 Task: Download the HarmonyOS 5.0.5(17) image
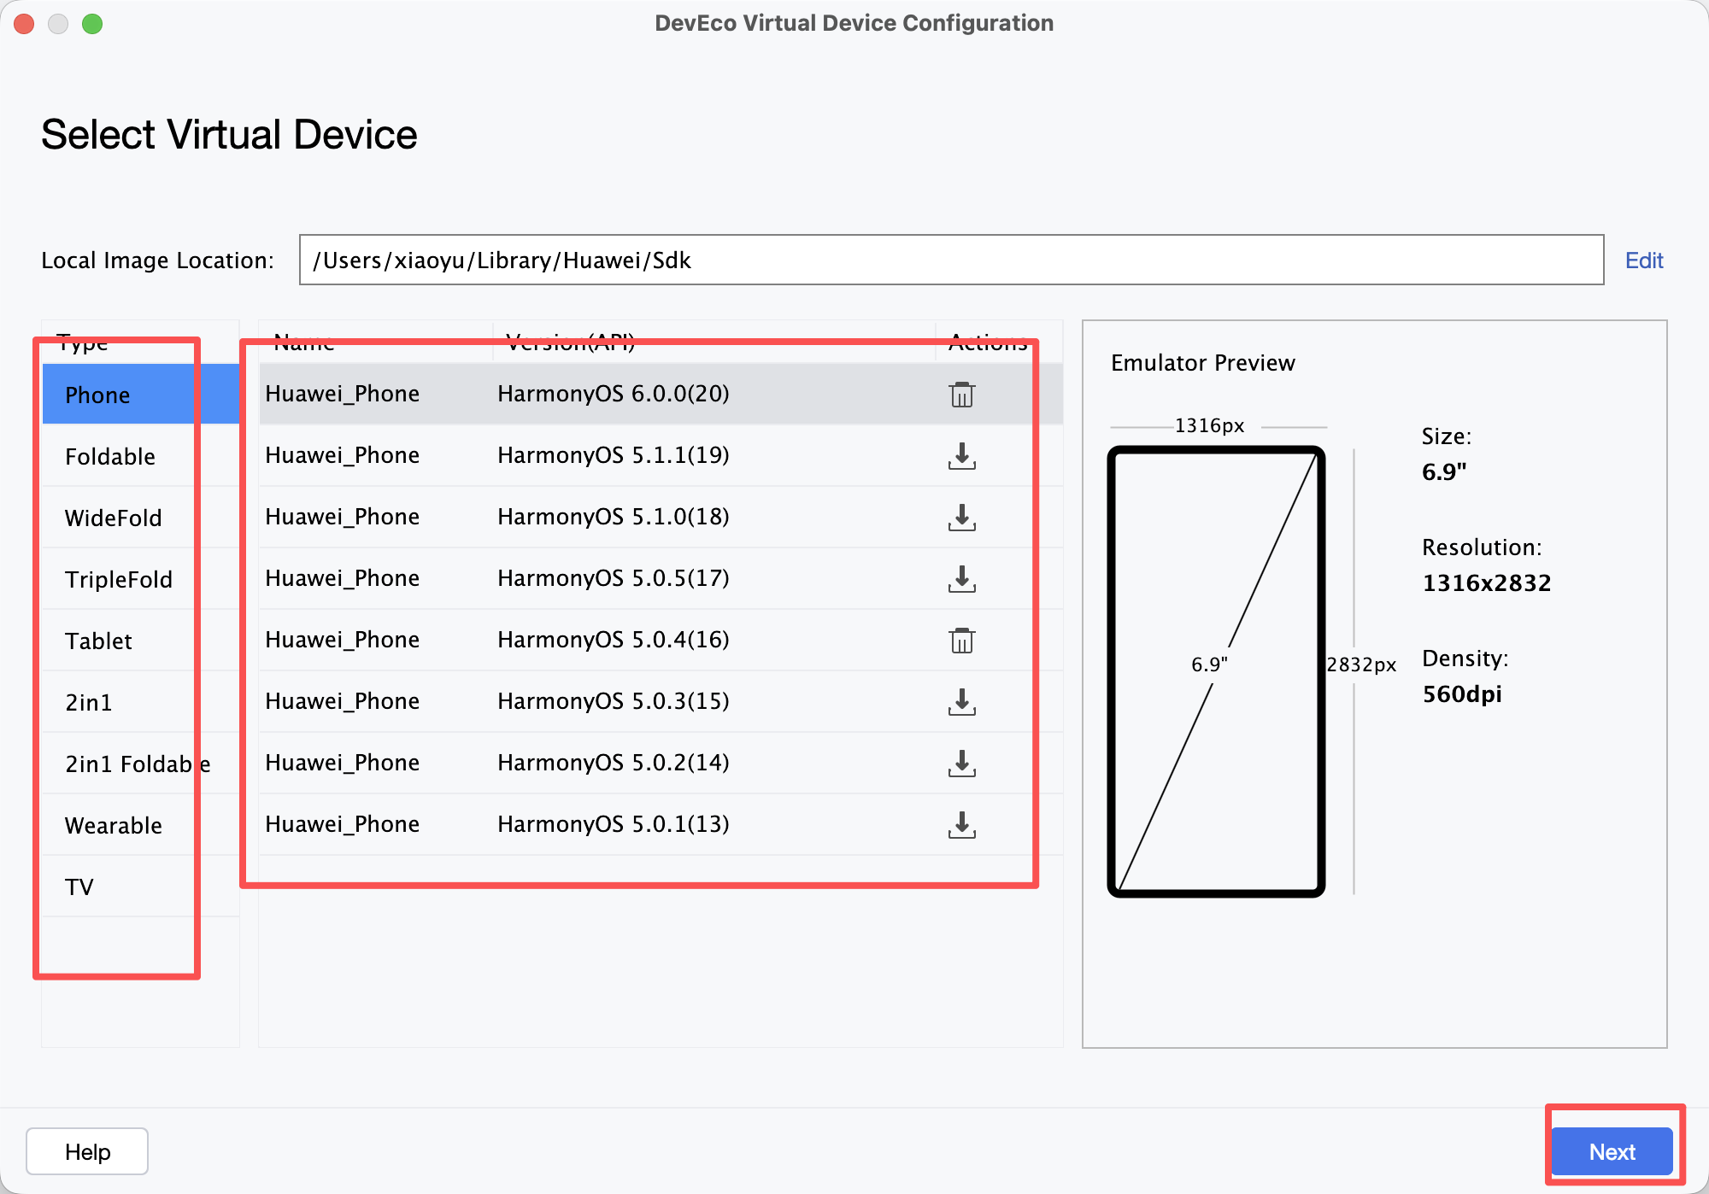coord(961,579)
